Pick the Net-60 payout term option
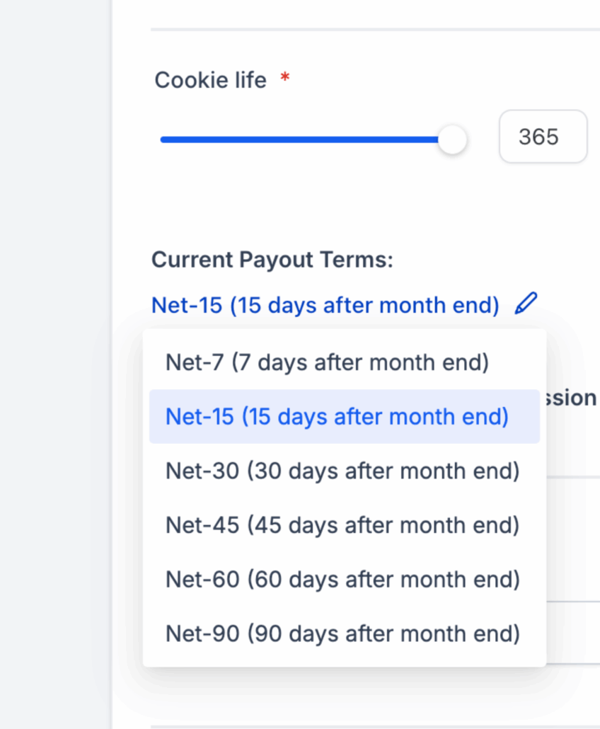 tap(344, 579)
